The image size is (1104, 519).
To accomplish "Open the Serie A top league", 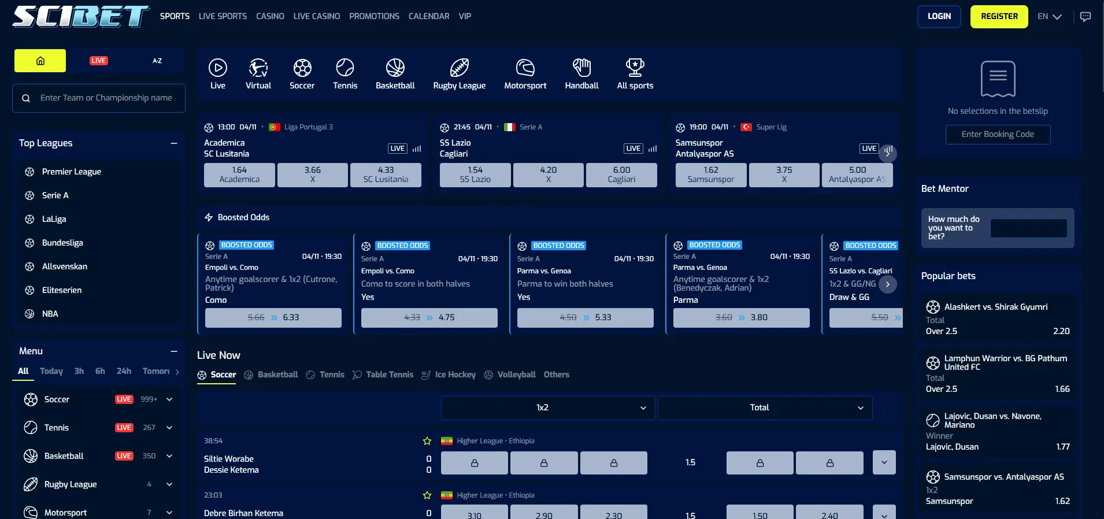I will coord(55,195).
